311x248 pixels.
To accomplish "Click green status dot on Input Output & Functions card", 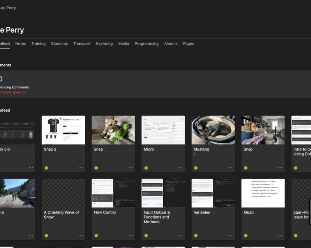I will click(x=146, y=236).
